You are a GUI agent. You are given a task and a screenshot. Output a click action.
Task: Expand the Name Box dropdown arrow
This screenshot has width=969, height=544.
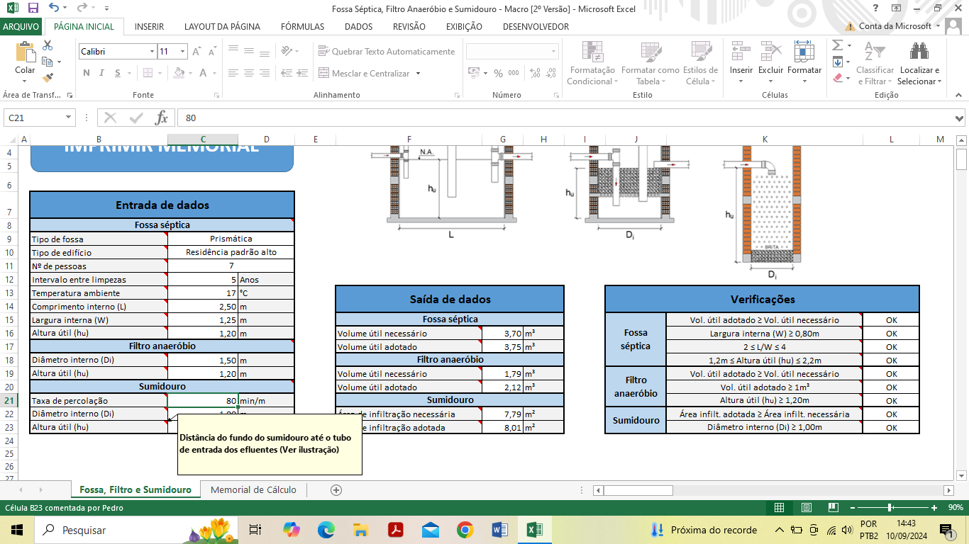[69, 118]
